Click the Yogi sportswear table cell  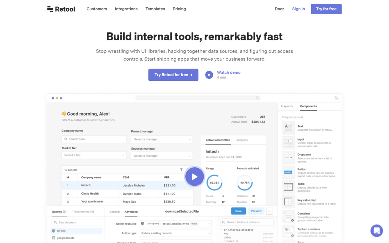(92, 201)
